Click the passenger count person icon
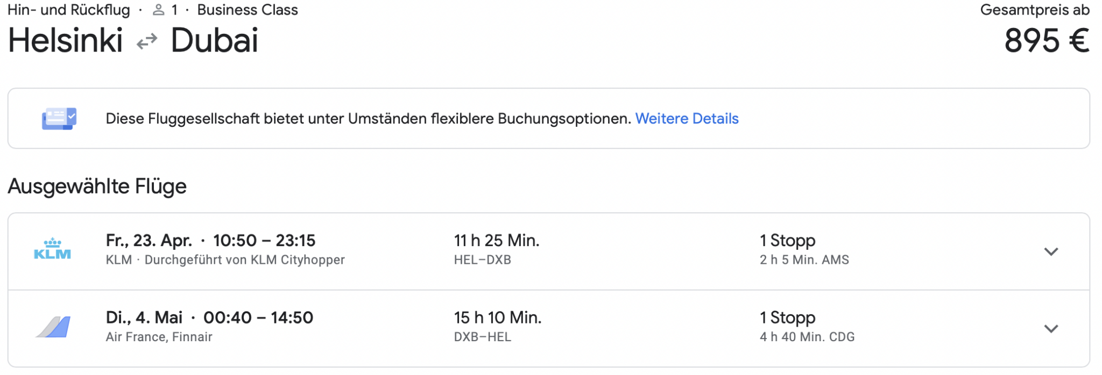 coord(158,10)
